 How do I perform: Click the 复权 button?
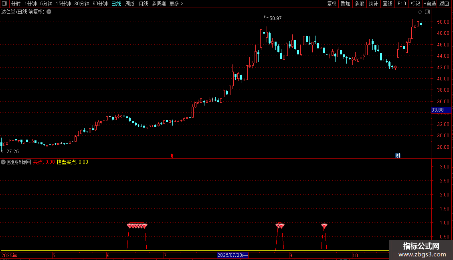pos(332,4)
